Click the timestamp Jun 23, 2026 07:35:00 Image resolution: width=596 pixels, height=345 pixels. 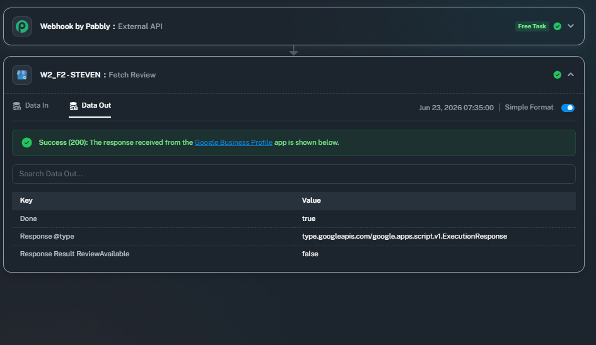pos(456,108)
